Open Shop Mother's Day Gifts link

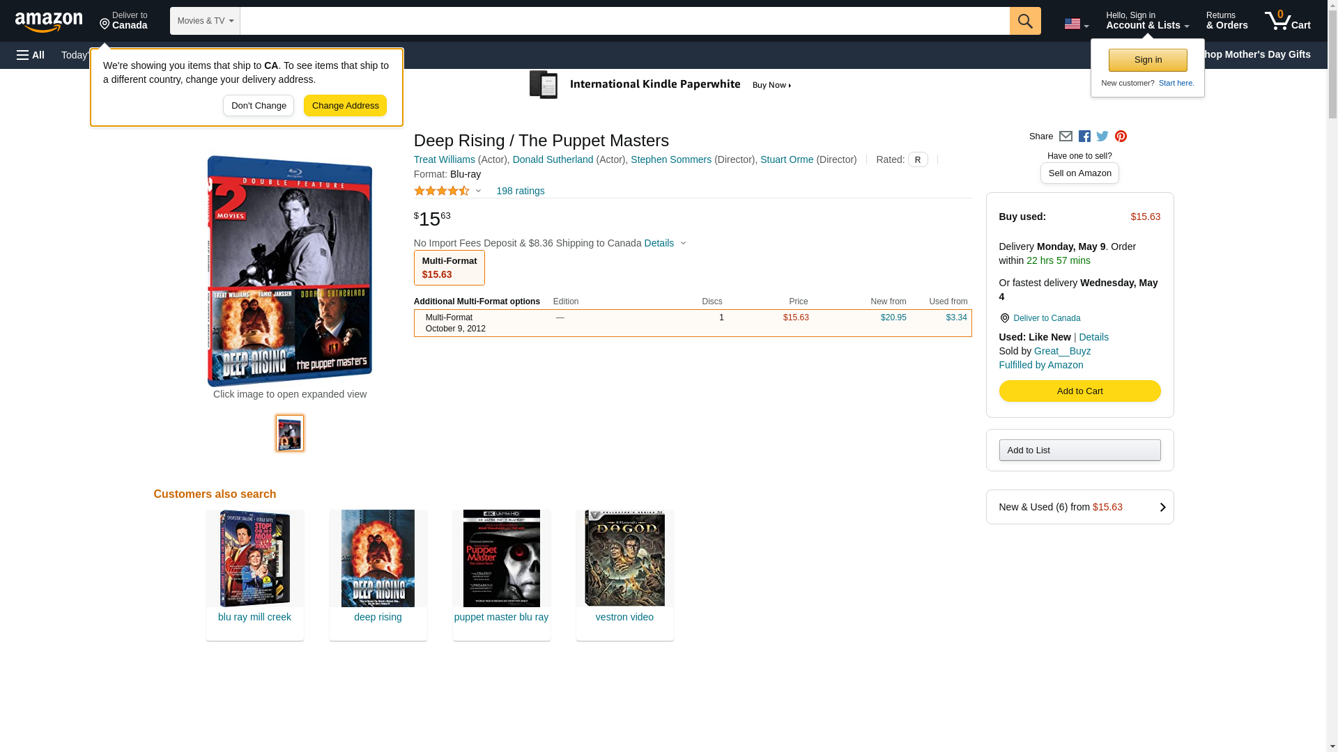1261,54
